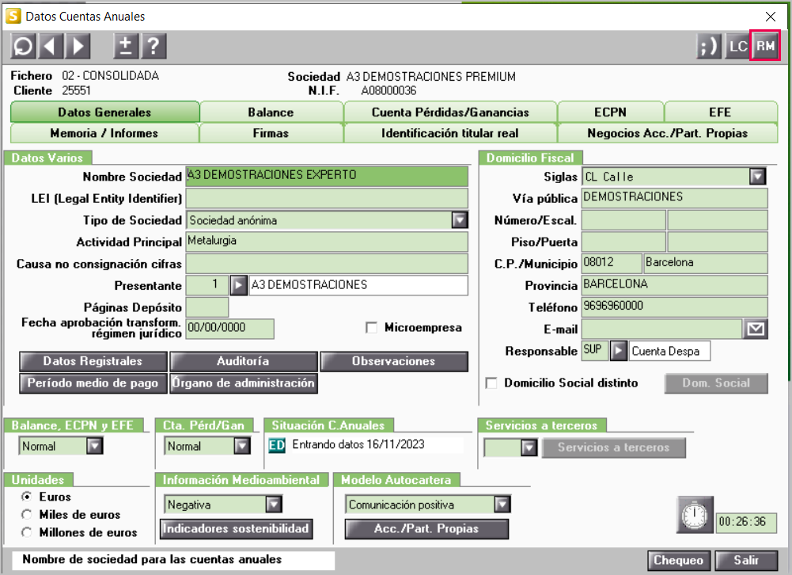Open help with the question mark icon

tap(153, 46)
